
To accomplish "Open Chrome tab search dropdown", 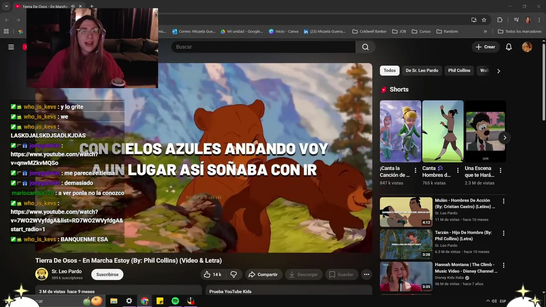I will [x=6, y=6].
